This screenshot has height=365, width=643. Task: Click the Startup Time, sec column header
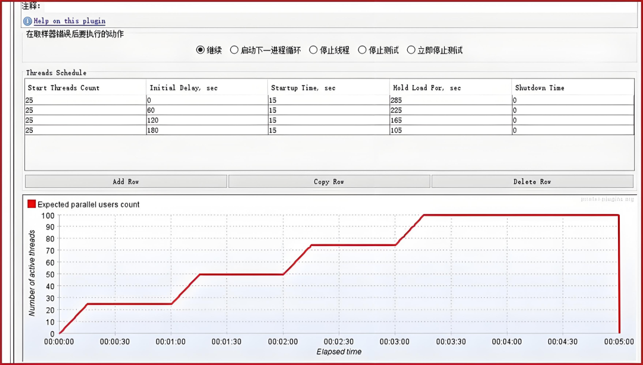(x=329, y=87)
